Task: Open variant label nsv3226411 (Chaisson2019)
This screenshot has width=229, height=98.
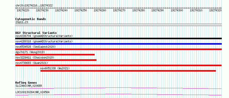Action: 35,57
